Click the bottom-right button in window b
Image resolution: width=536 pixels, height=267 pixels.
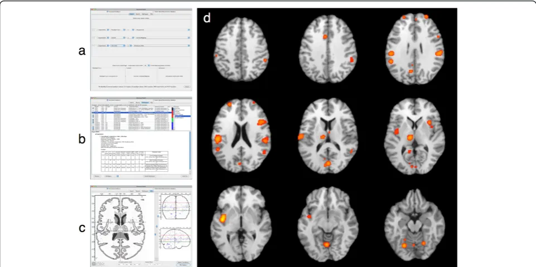(185, 176)
